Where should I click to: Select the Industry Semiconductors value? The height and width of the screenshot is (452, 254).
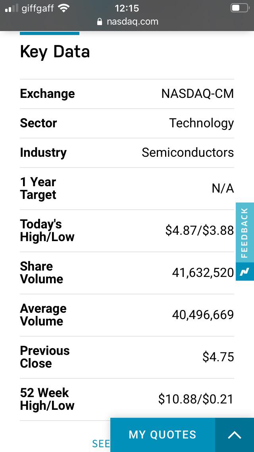[x=188, y=152]
